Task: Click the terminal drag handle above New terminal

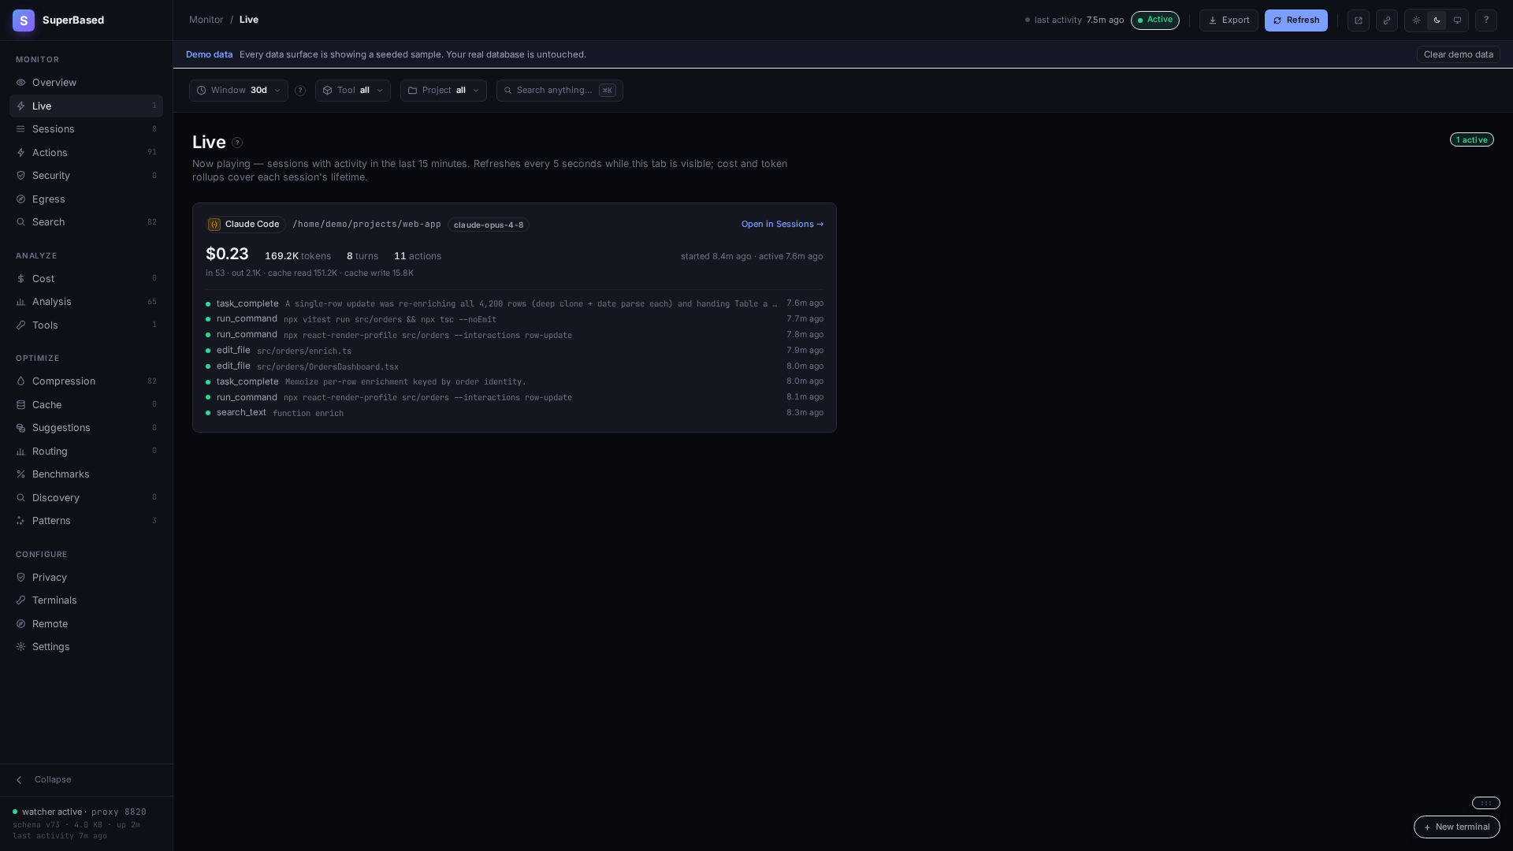Action: pyautogui.click(x=1486, y=804)
